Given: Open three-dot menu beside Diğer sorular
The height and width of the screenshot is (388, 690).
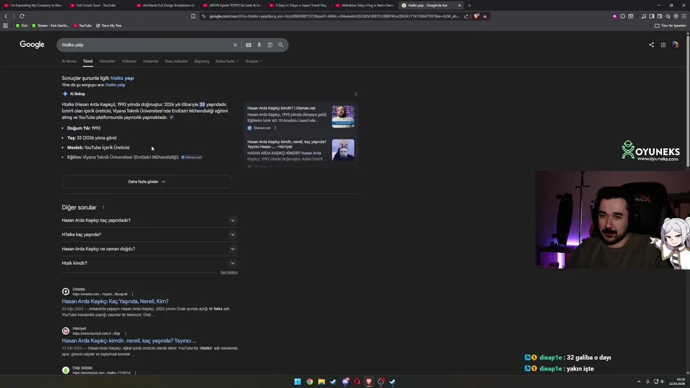Looking at the screenshot, I should coord(103,207).
